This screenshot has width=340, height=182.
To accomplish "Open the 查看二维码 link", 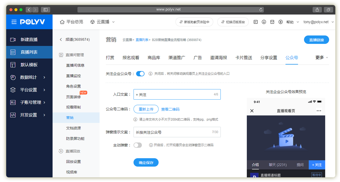I will point(170,109).
